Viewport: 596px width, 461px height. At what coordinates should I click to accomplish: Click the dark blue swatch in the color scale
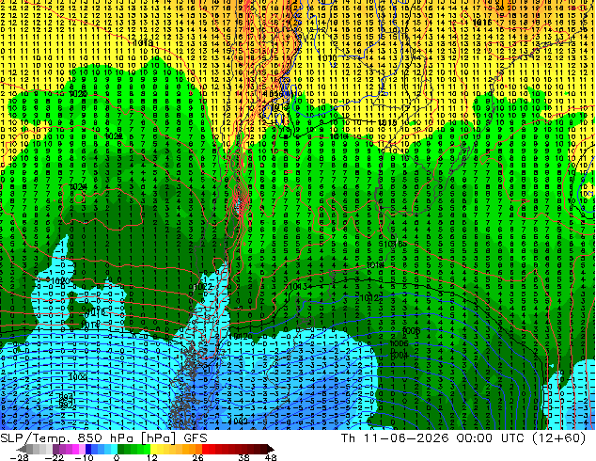[88, 449]
